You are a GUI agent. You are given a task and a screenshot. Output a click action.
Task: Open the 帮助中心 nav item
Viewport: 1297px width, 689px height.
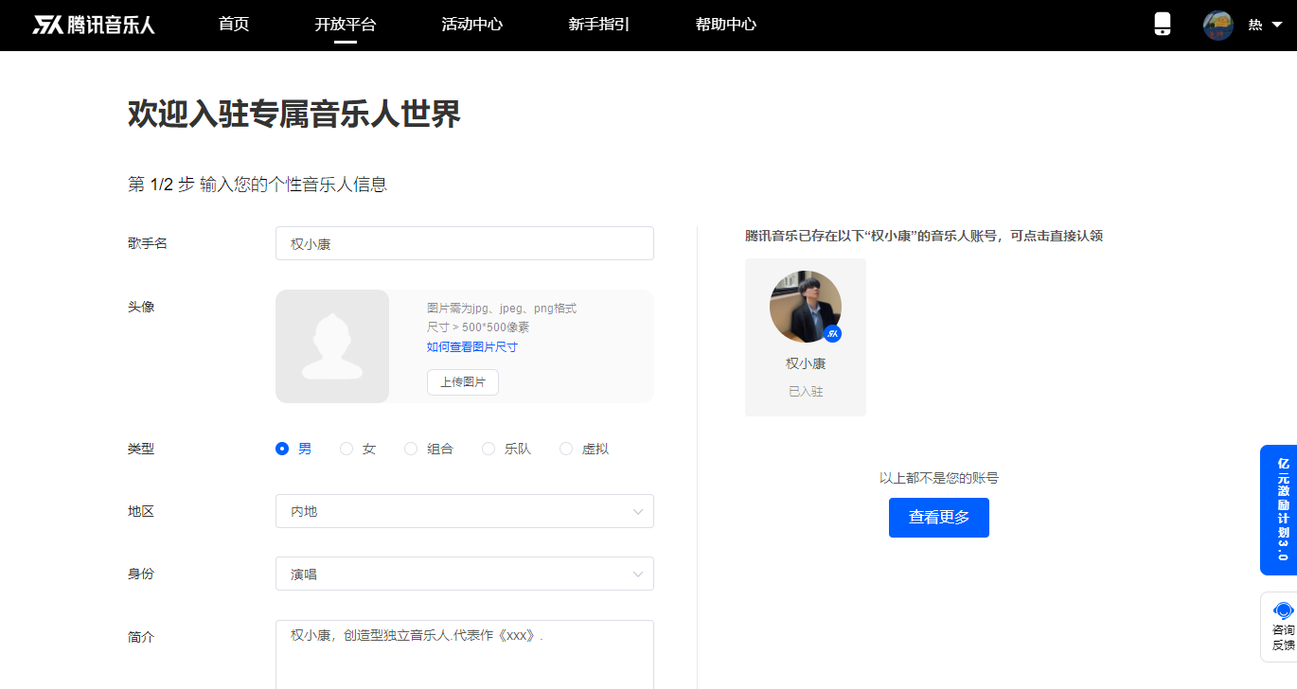point(725,25)
